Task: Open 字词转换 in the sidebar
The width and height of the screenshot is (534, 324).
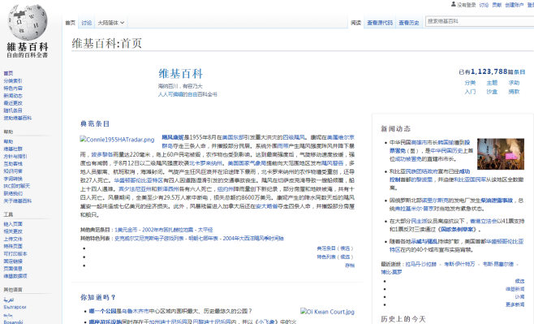Action: pyautogui.click(x=13, y=179)
